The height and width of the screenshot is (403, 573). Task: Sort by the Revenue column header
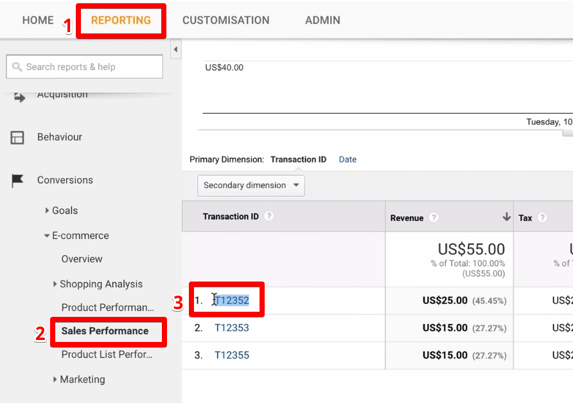coord(407,218)
